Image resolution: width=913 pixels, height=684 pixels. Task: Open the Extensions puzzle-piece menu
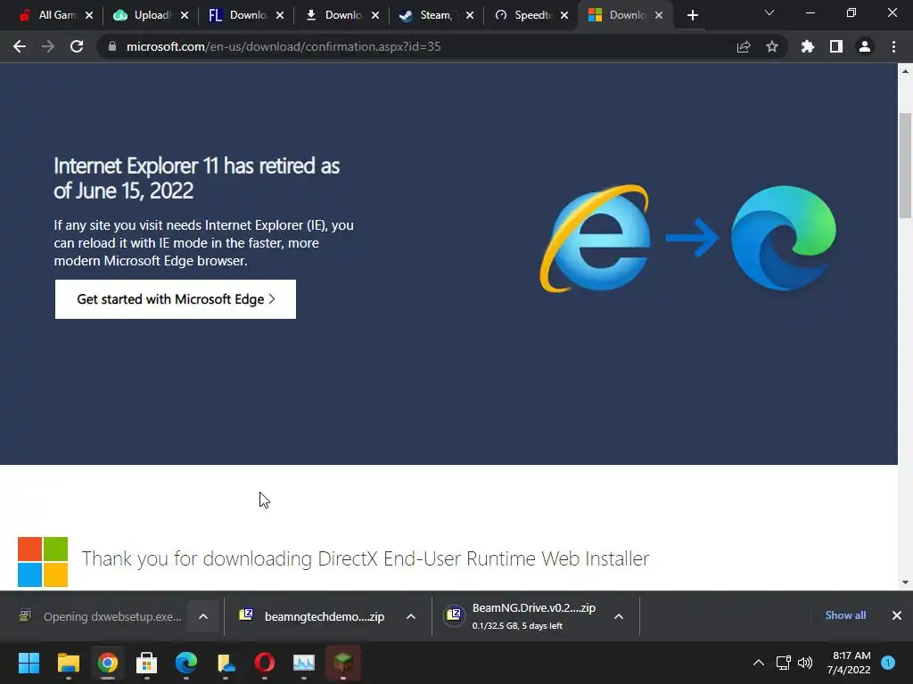[808, 46]
